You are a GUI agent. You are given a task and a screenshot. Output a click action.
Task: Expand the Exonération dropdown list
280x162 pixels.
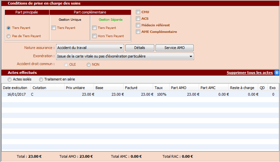click(x=125, y=57)
